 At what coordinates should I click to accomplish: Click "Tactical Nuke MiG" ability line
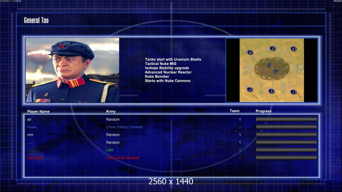click(x=160, y=64)
